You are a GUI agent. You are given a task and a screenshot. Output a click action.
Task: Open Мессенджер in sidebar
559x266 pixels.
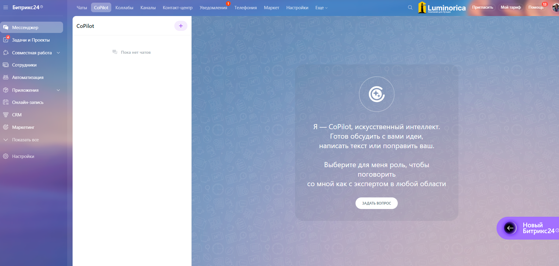coord(32,27)
